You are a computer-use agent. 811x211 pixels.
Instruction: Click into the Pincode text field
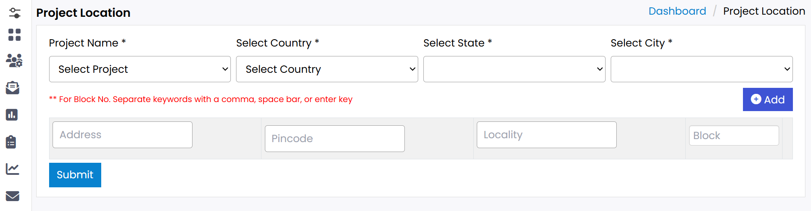pyautogui.click(x=335, y=139)
